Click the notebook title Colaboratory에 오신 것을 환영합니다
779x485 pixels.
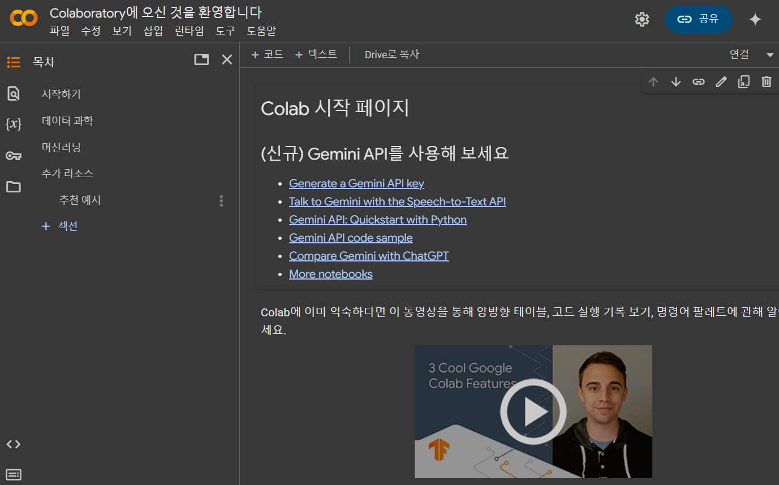pyautogui.click(x=156, y=12)
